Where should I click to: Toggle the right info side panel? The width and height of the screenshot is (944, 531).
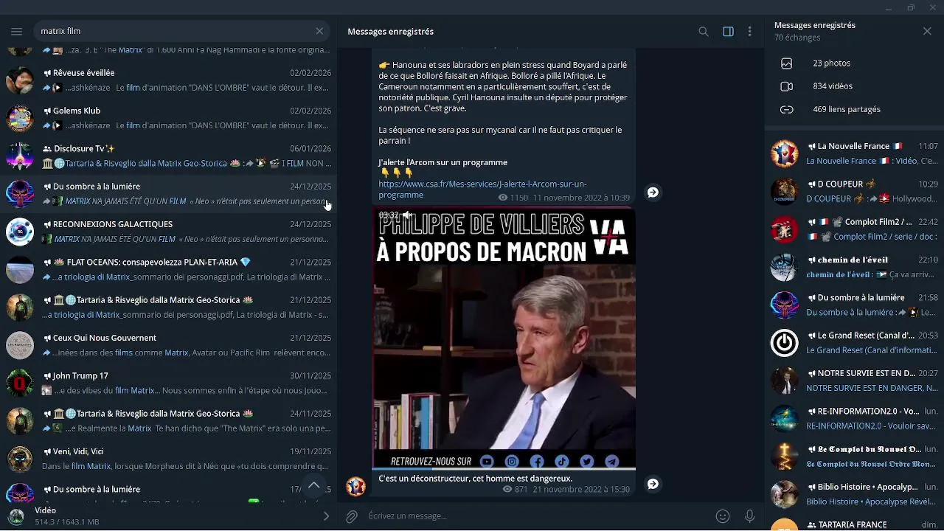coord(728,32)
